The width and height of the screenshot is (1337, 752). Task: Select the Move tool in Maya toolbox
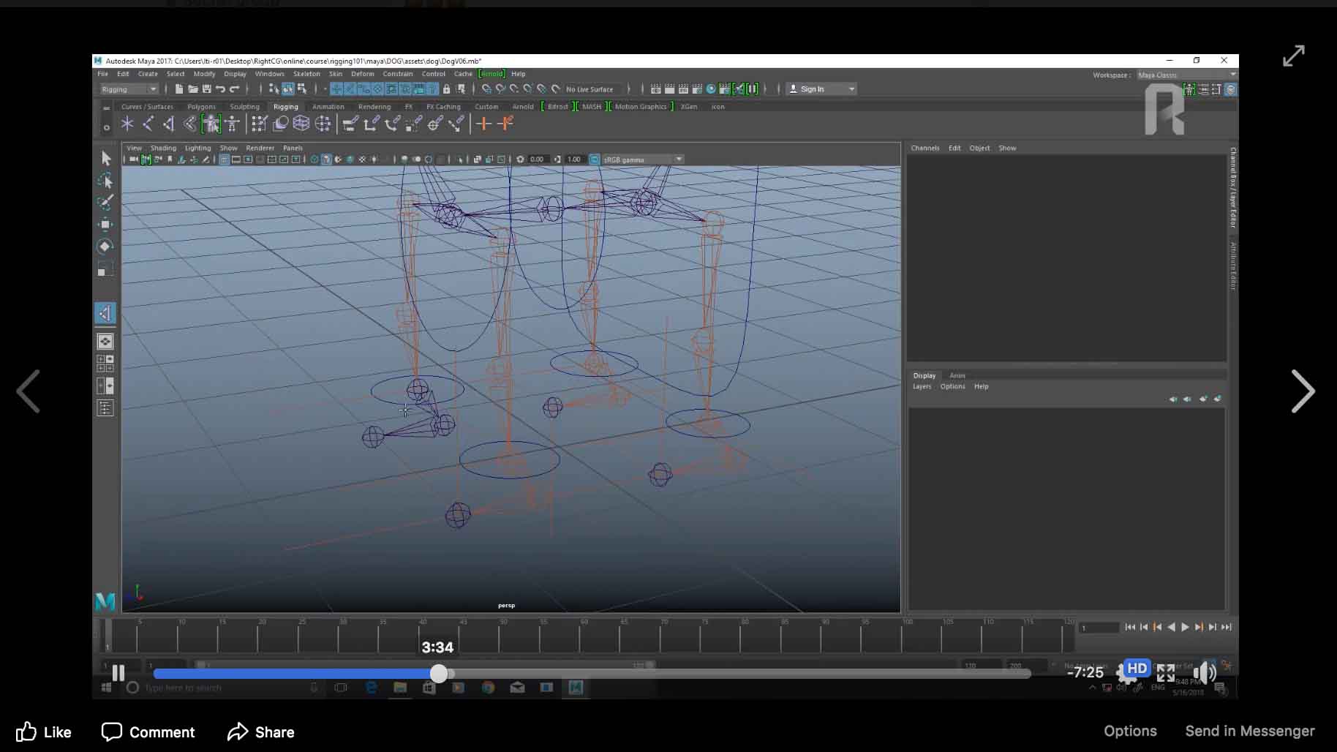pyautogui.click(x=105, y=224)
